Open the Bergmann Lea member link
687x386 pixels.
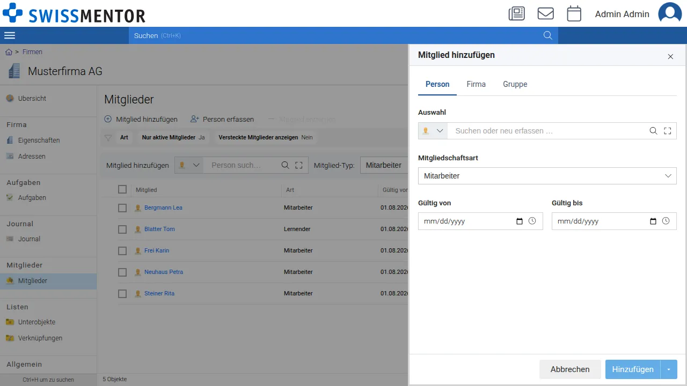point(163,207)
